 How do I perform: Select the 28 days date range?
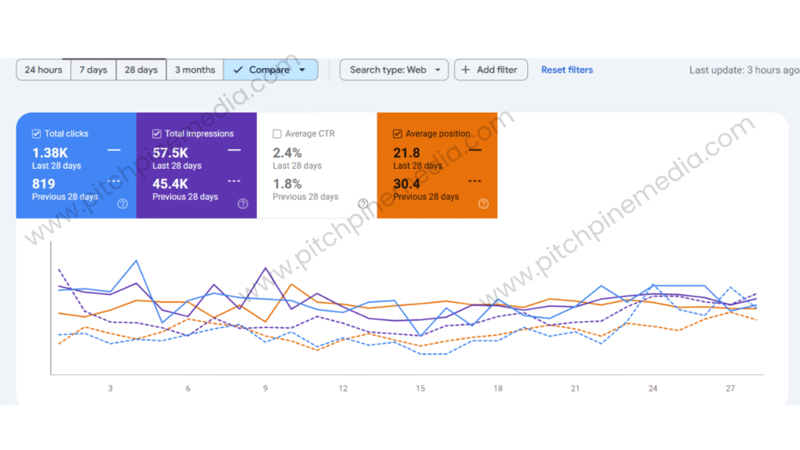coord(141,70)
